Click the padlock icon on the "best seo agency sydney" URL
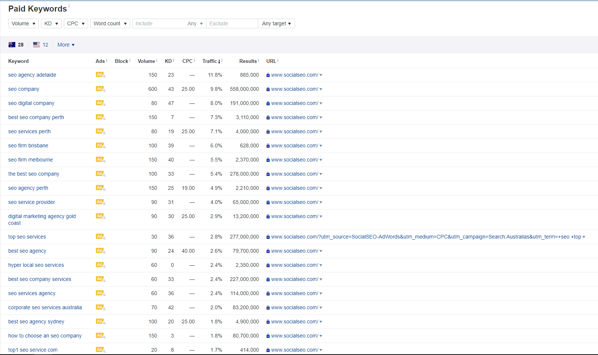Viewport: 598px width, 355px height. click(267, 321)
